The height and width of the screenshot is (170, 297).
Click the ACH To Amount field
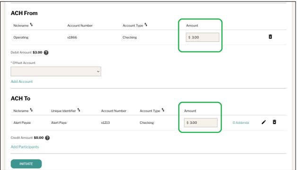[201, 122]
